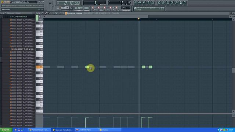Screen dimensions: 235x132
Task: Open the Пуск Start button
Action: [x=6, y=130]
